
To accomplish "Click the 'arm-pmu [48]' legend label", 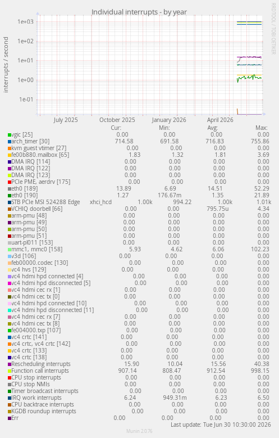I will (29, 215).
